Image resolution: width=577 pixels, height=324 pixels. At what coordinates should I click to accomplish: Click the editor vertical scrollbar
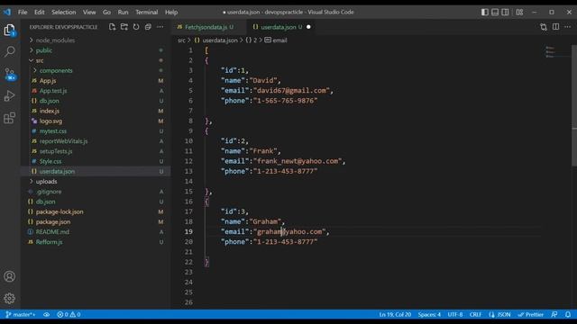click(574, 105)
